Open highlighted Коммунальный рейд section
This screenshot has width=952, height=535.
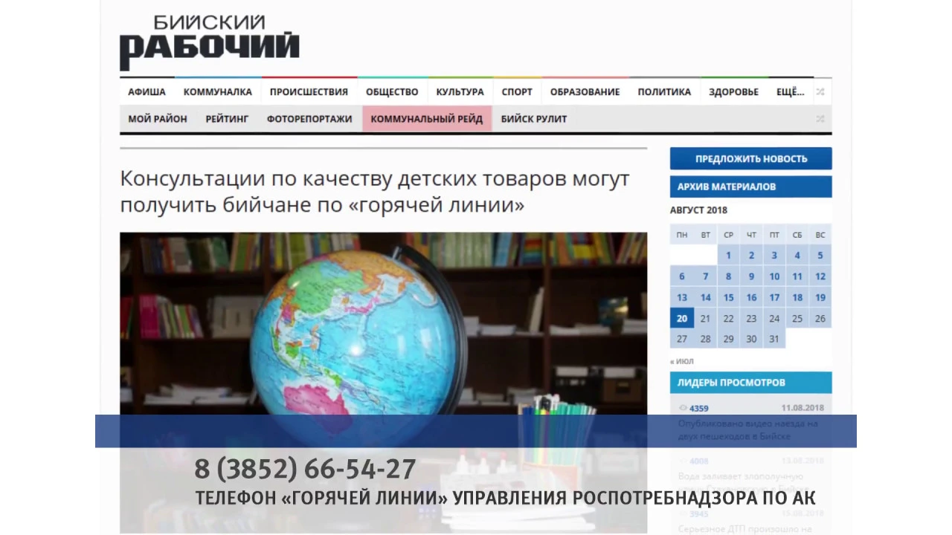point(427,119)
